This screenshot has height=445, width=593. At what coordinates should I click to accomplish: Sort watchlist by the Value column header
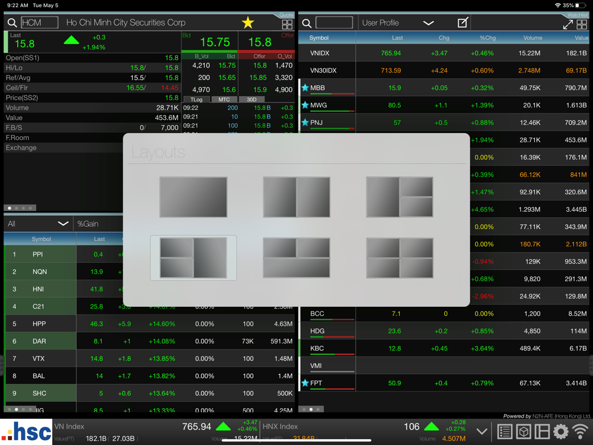581,38
